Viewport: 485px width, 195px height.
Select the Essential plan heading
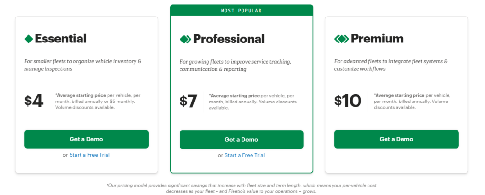coord(61,39)
